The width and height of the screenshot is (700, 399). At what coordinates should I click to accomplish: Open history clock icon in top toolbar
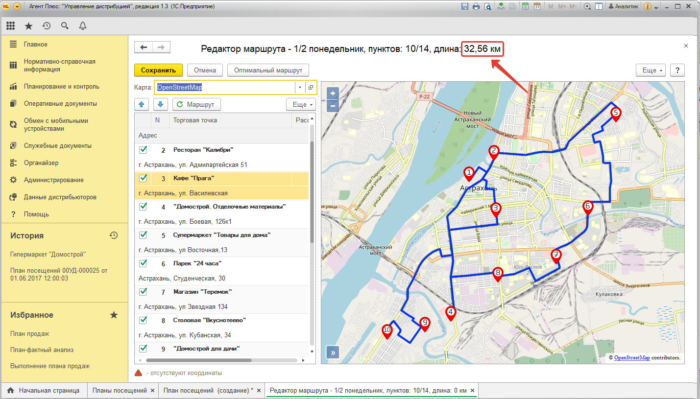47,26
